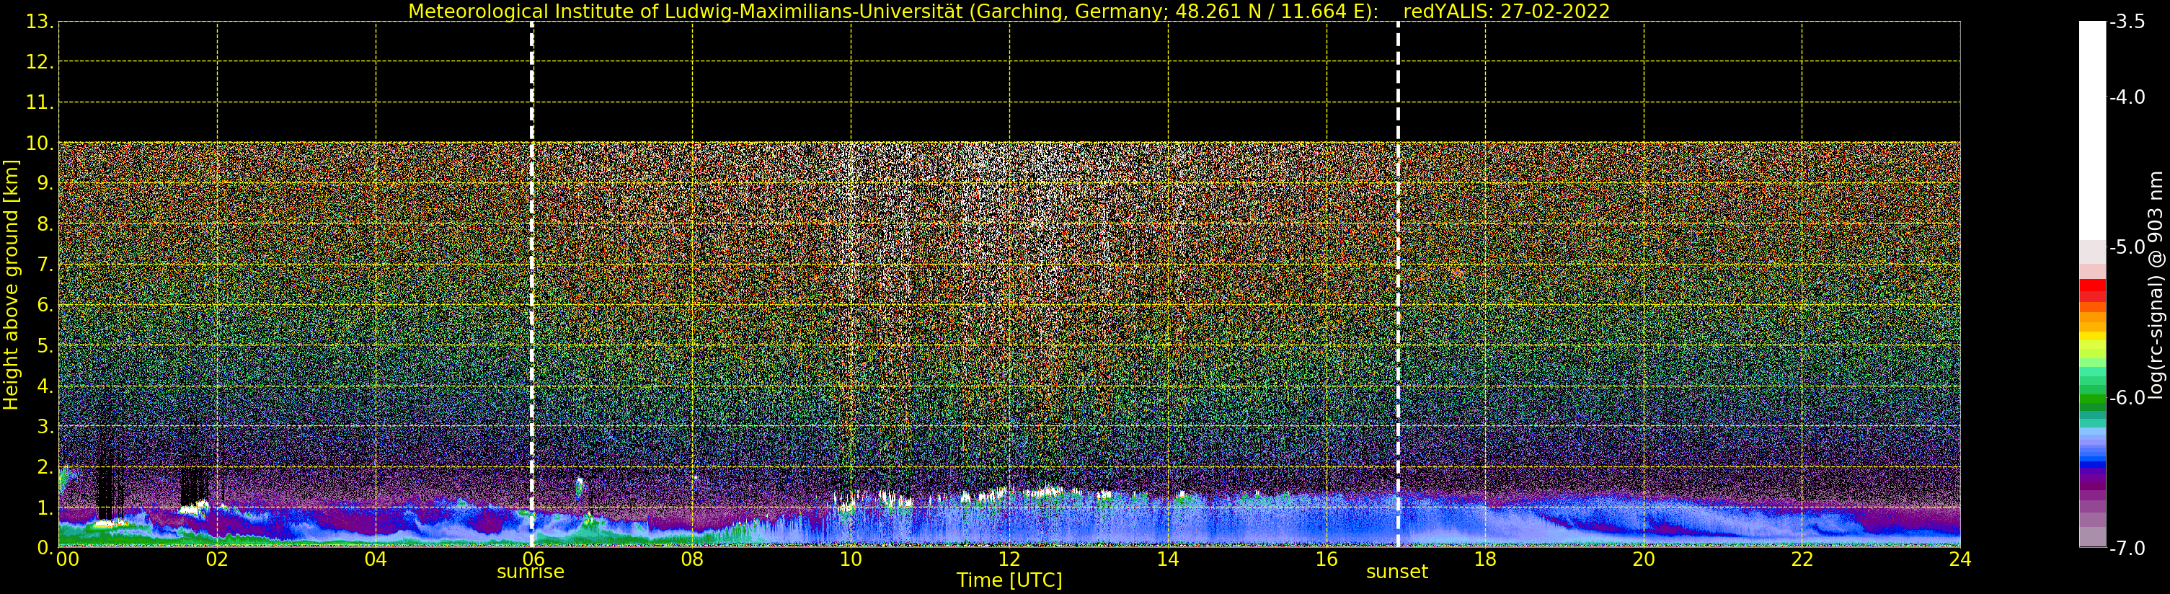Click the '11.' height tick label

coord(40,103)
